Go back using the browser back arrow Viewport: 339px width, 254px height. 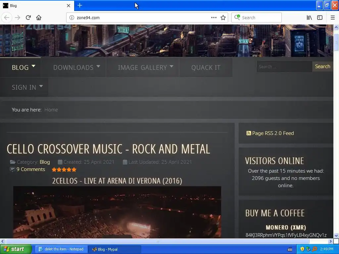[7, 18]
